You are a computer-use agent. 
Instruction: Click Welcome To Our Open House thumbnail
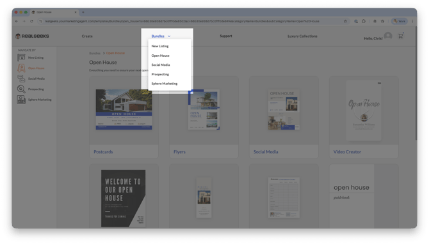coord(124,198)
